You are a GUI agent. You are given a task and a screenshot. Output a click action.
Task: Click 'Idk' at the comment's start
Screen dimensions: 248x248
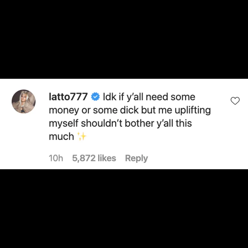coord(110,97)
